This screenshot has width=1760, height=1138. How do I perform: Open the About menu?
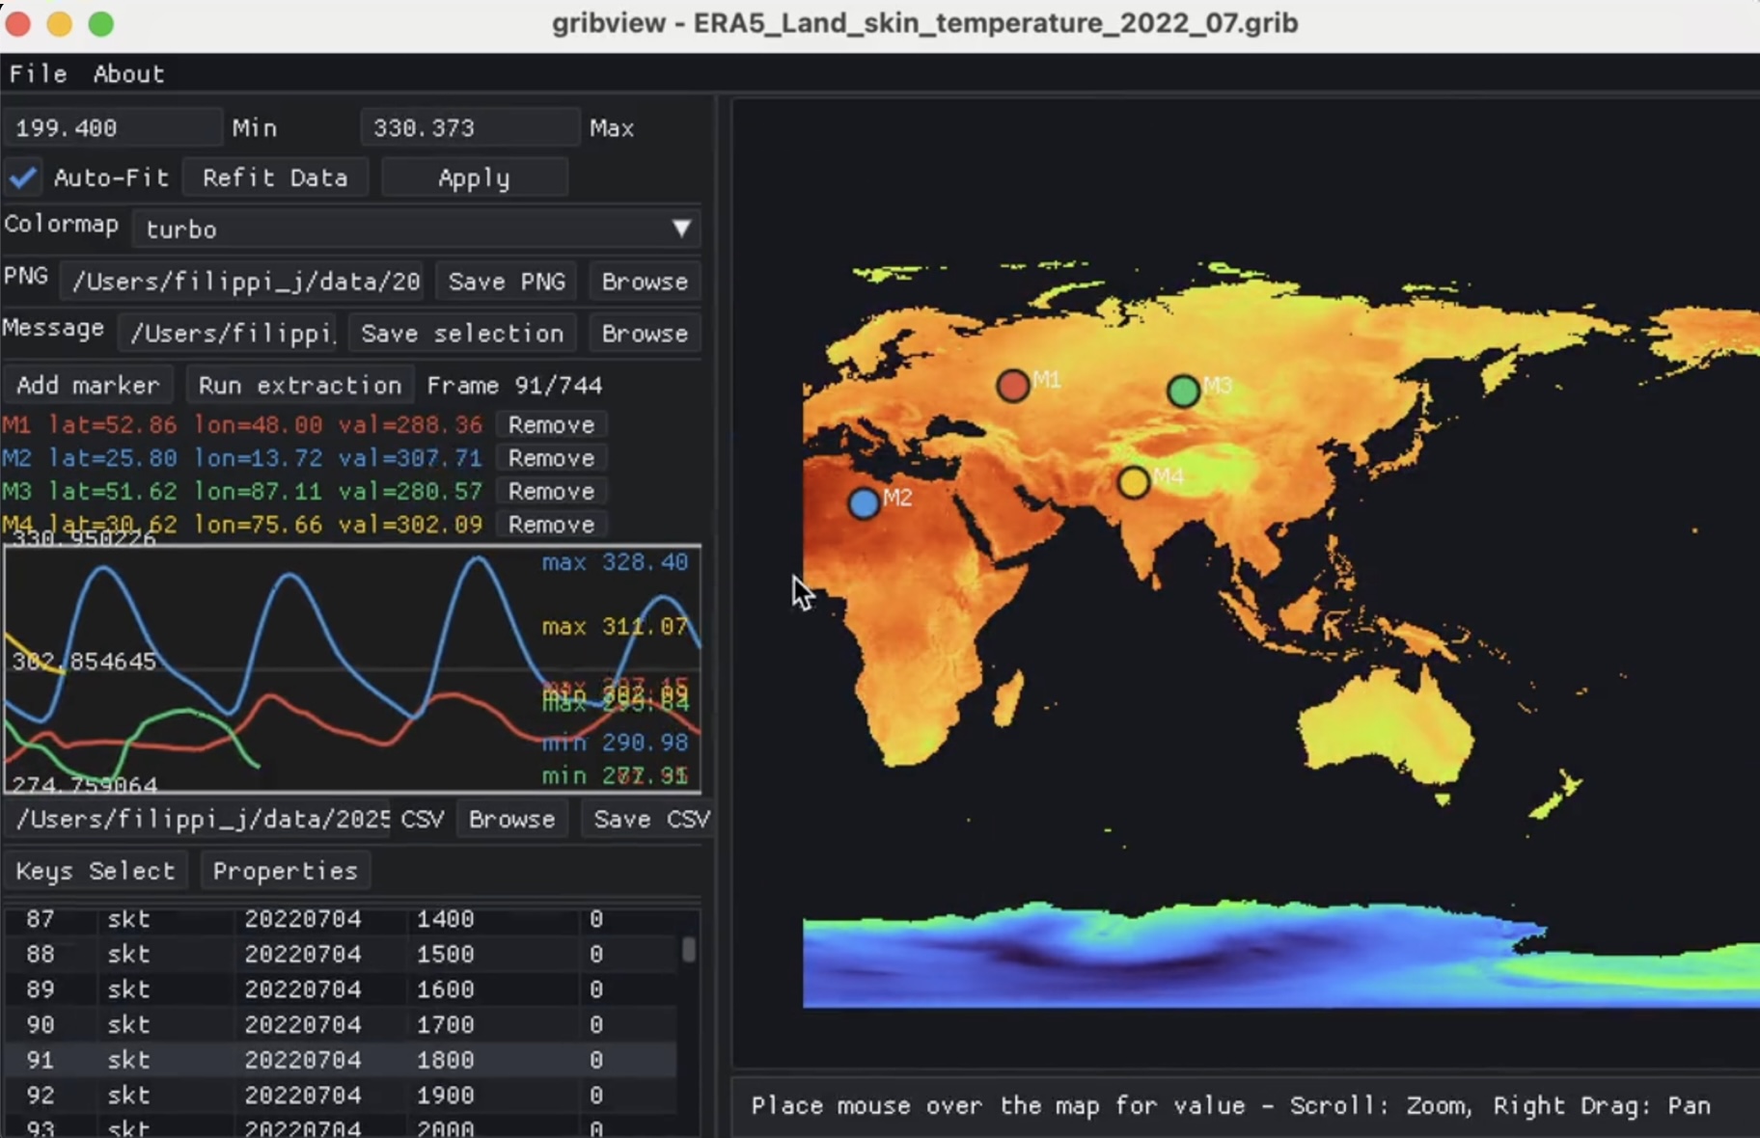(x=128, y=74)
